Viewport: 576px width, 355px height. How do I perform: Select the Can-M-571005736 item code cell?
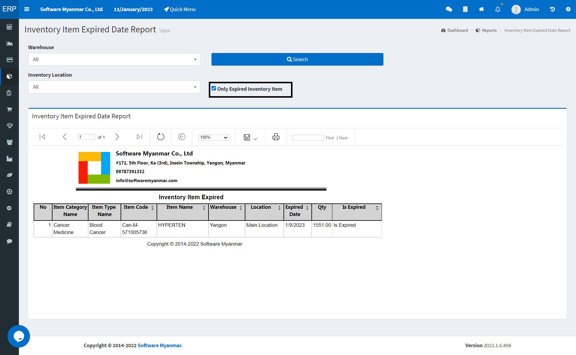139,229
